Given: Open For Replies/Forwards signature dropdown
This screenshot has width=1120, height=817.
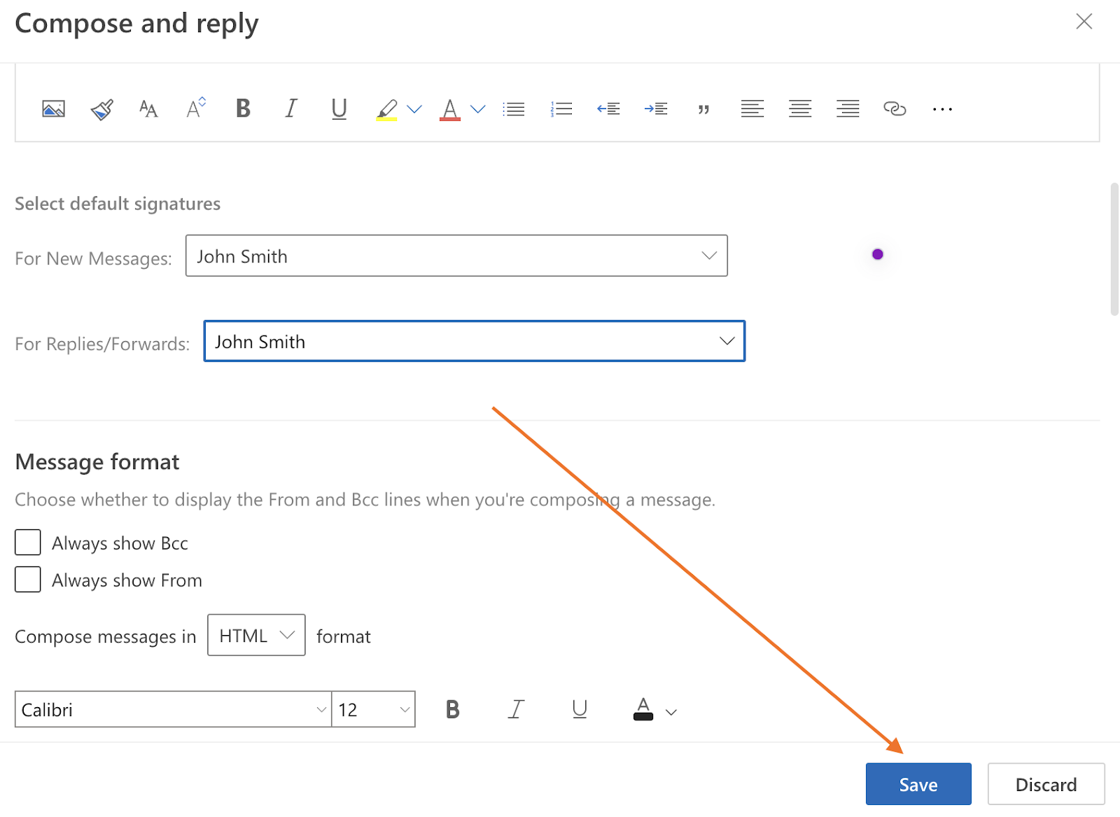Looking at the screenshot, I should (x=475, y=341).
